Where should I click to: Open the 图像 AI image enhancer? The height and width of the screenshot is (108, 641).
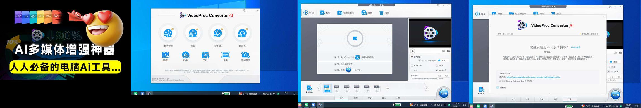pyautogui.click(x=218, y=33)
